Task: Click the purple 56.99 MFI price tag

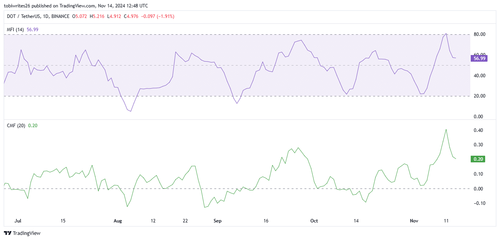Action: tap(479, 58)
